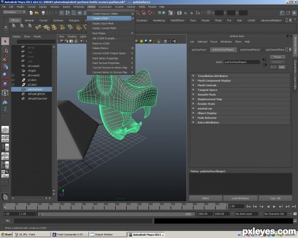This screenshot has height=238, width=298.
Task: Open the Polygons shelf tab
Action: click(74, 20)
